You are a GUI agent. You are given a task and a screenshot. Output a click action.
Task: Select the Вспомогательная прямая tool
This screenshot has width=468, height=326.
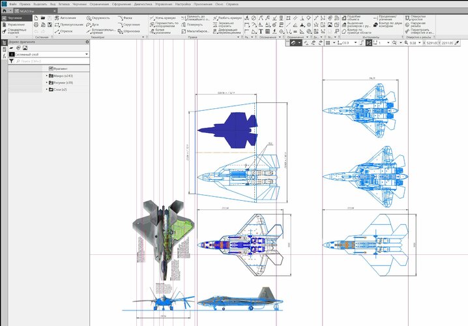[x=100, y=31]
